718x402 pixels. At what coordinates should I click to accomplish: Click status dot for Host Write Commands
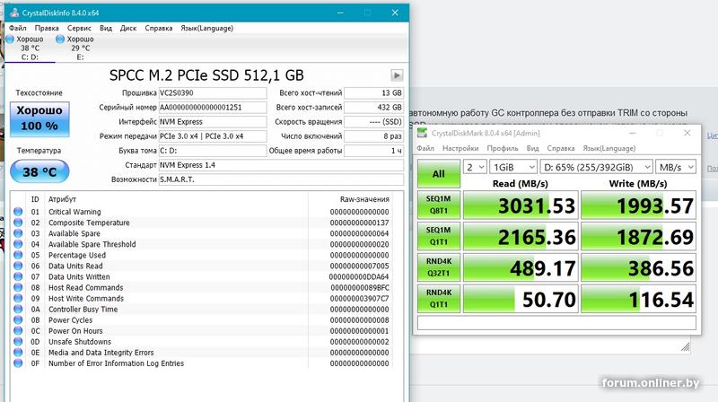coord(18,298)
